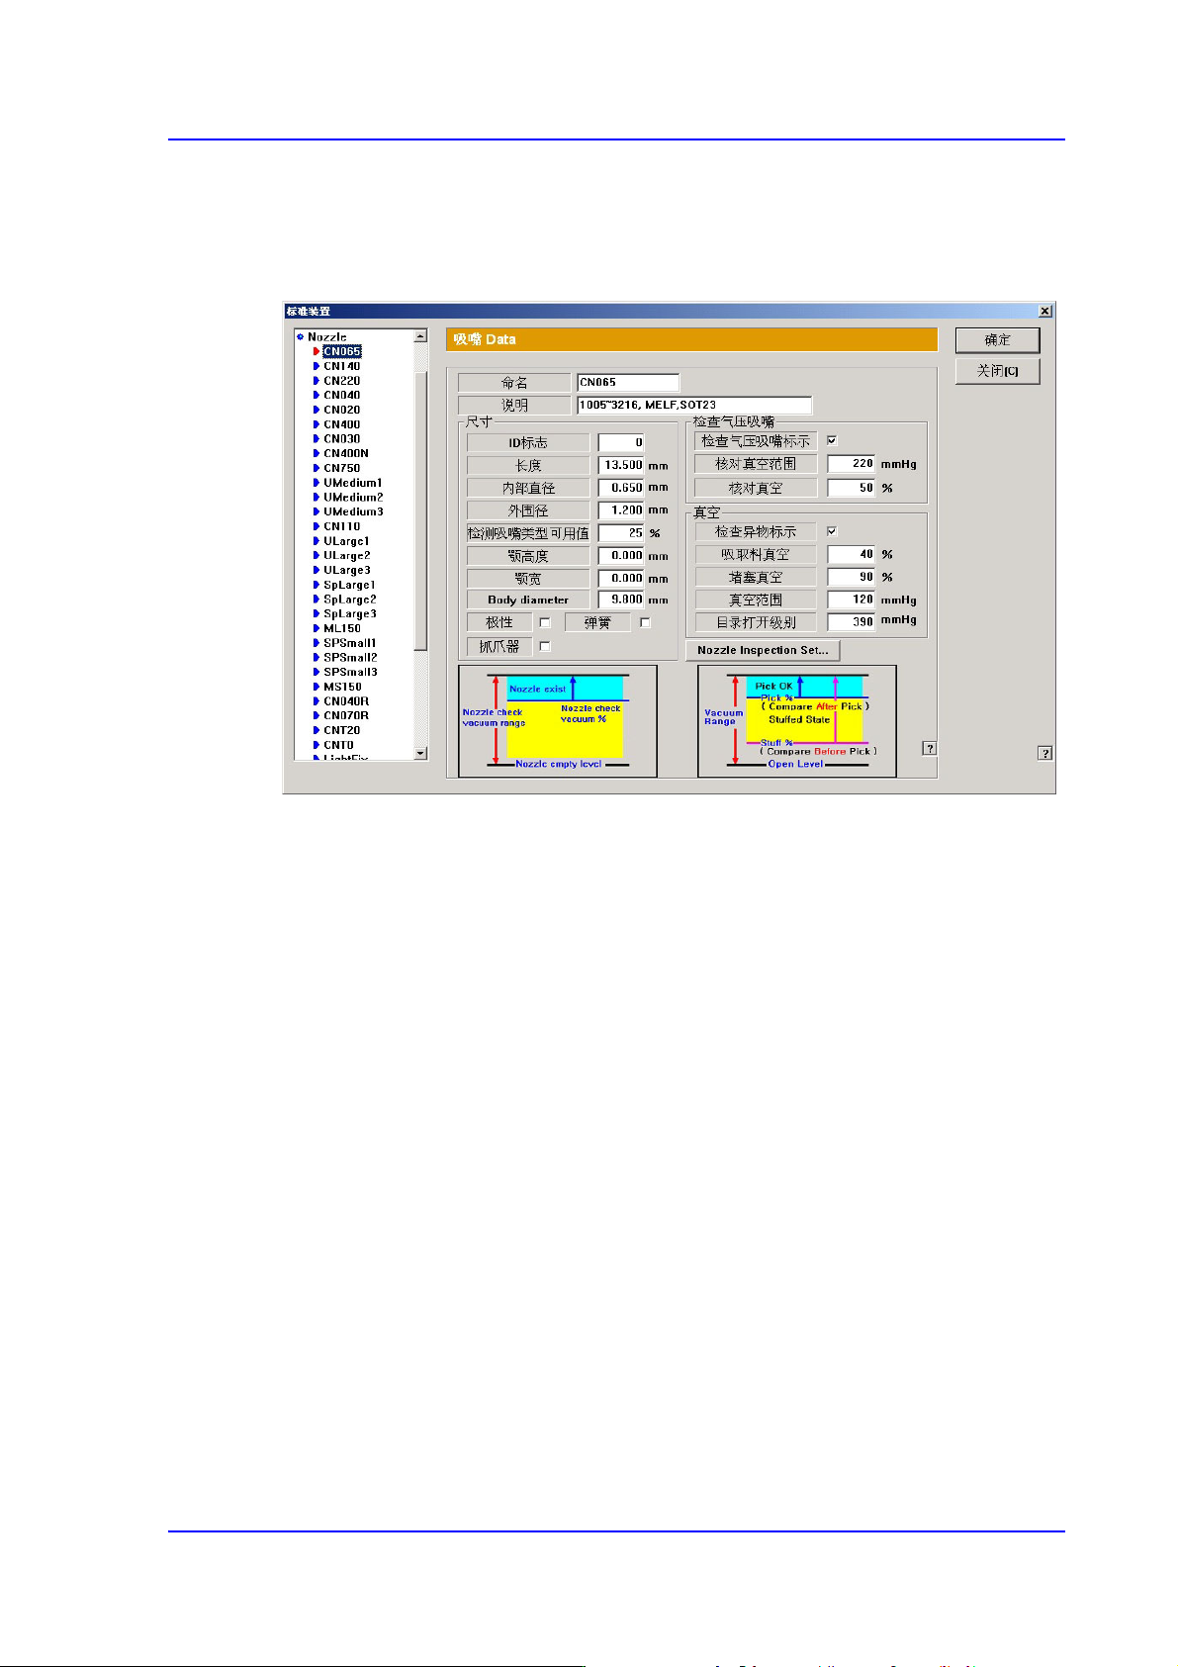Select the CN030 nozzle entry

[342, 439]
